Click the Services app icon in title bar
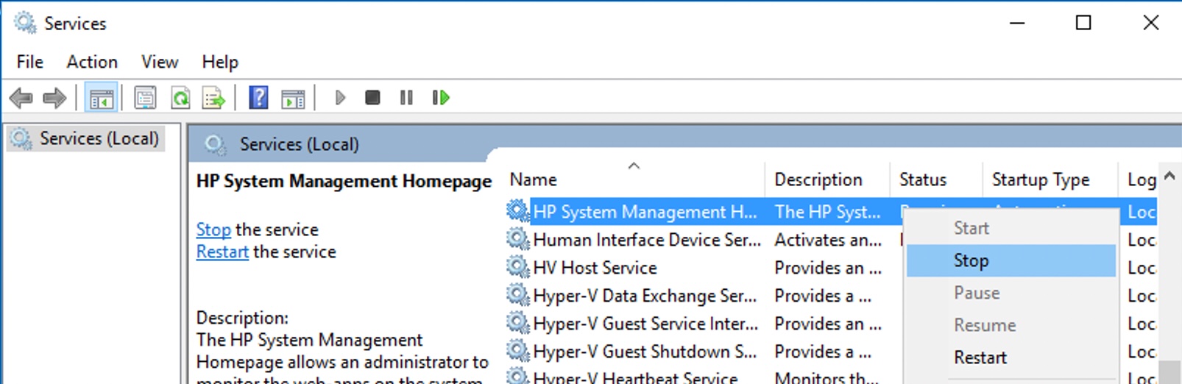The width and height of the screenshot is (1182, 384). (x=25, y=23)
